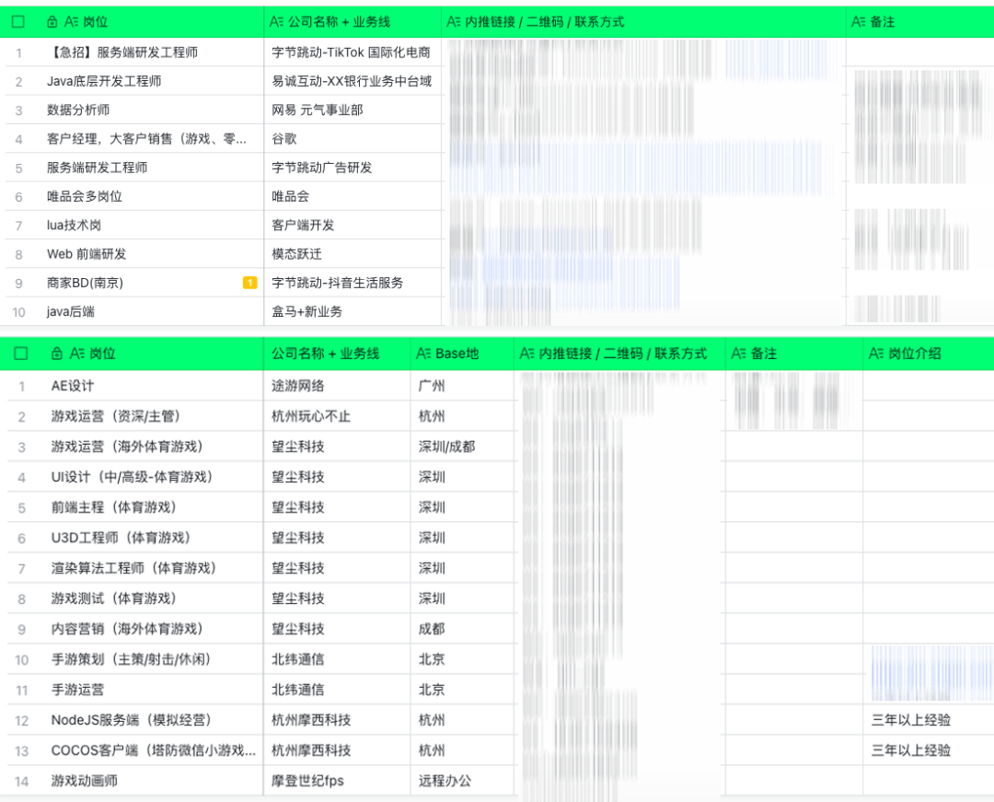This screenshot has height=802, width=994.
Task: Select the 字节跳动广告研发 cell
Action: [353, 168]
